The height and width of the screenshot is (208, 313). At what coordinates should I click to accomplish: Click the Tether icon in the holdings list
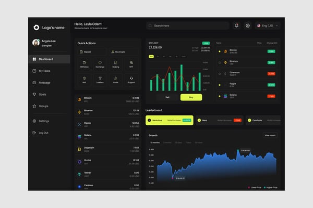pyautogui.click(x=79, y=174)
